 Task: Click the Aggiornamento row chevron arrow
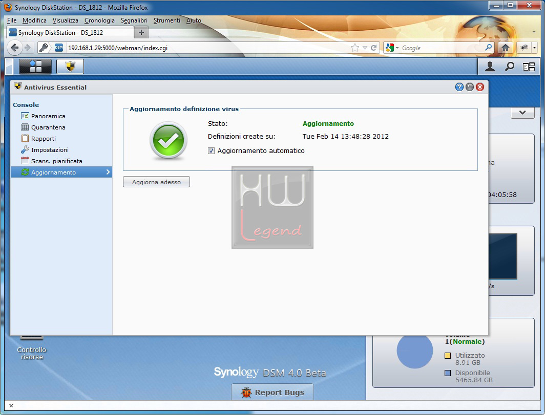[108, 172]
